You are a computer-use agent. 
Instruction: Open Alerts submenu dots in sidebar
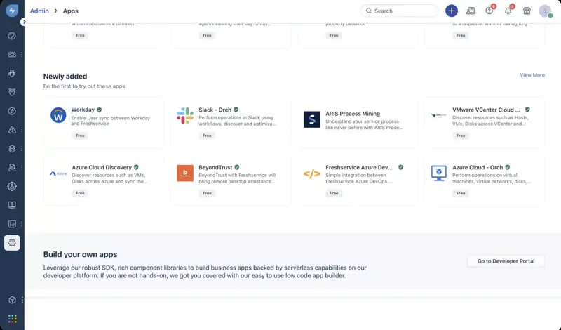coord(22,130)
